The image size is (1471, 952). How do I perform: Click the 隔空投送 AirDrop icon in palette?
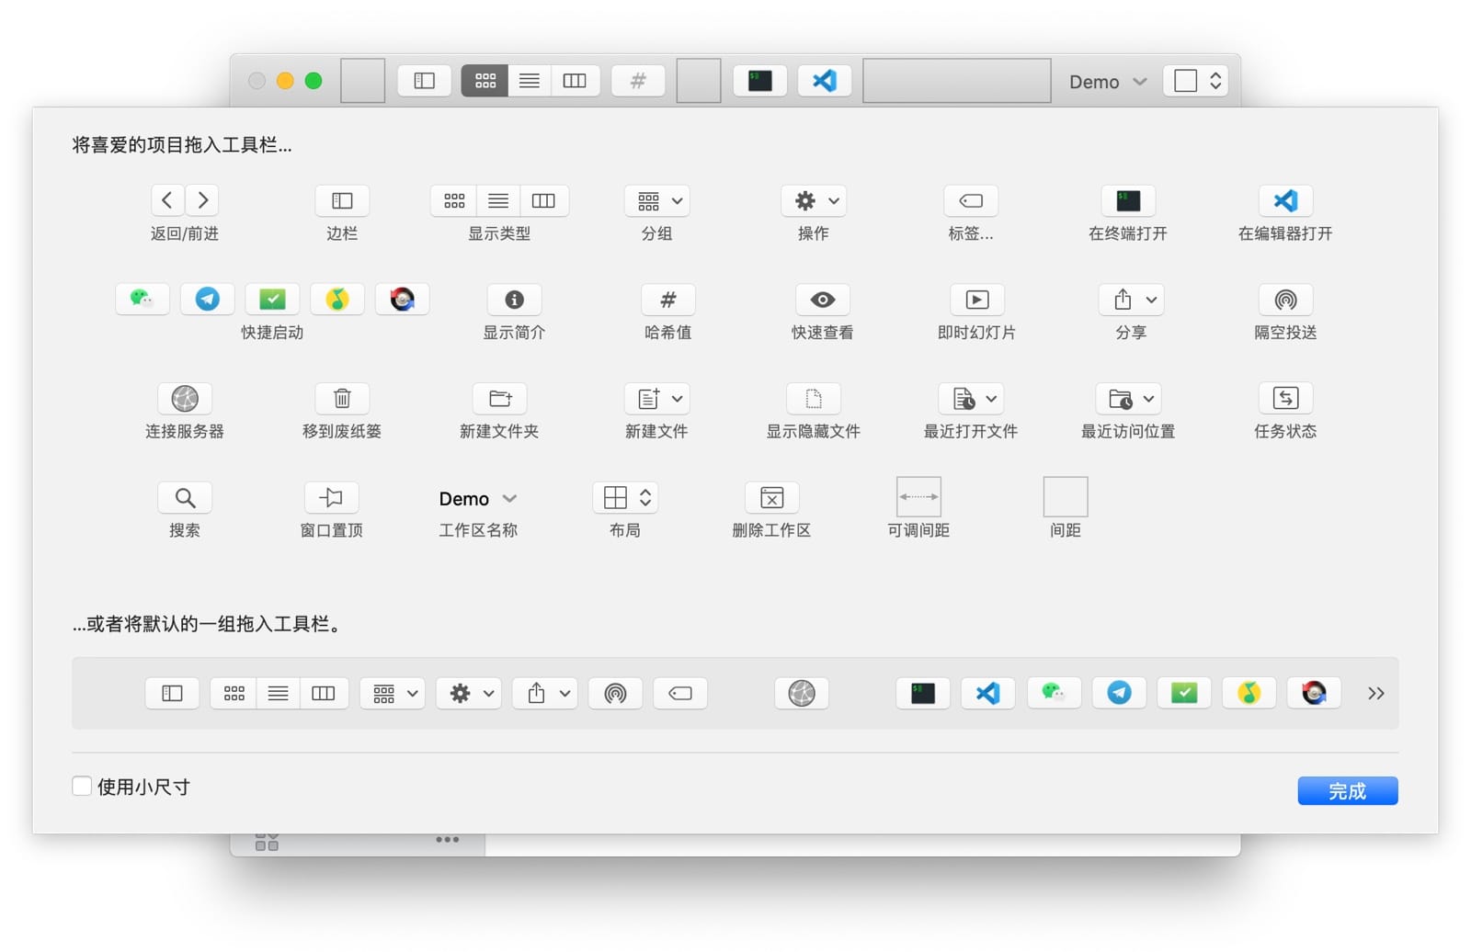click(x=1284, y=300)
